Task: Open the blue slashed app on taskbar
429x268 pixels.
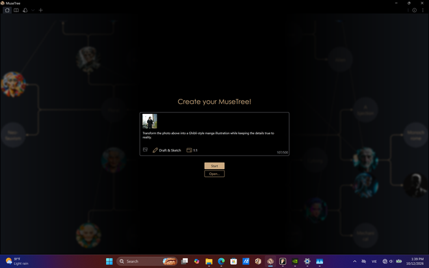Action: [x=246, y=261]
